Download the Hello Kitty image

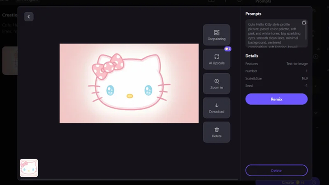pos(217,108)
